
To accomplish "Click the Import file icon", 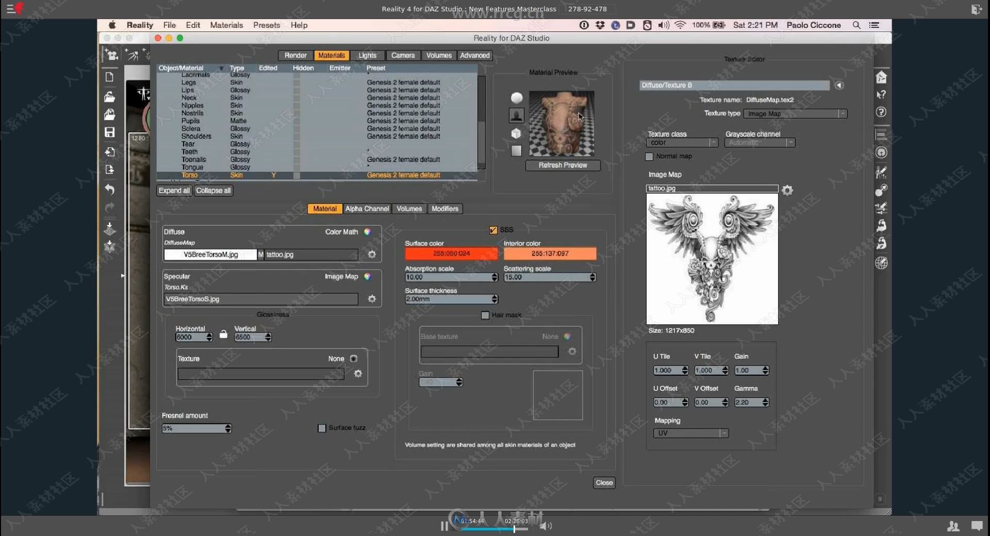I will pos(109,152).
